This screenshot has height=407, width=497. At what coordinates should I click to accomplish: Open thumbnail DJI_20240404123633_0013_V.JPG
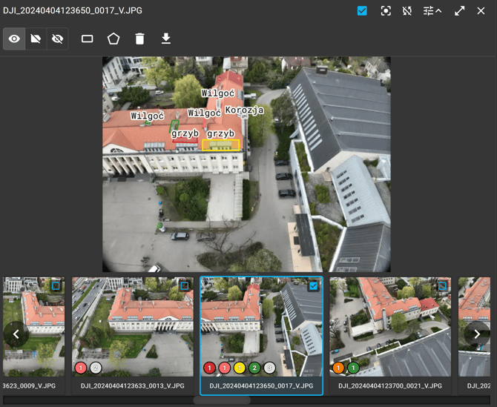(x=133, y=326)
